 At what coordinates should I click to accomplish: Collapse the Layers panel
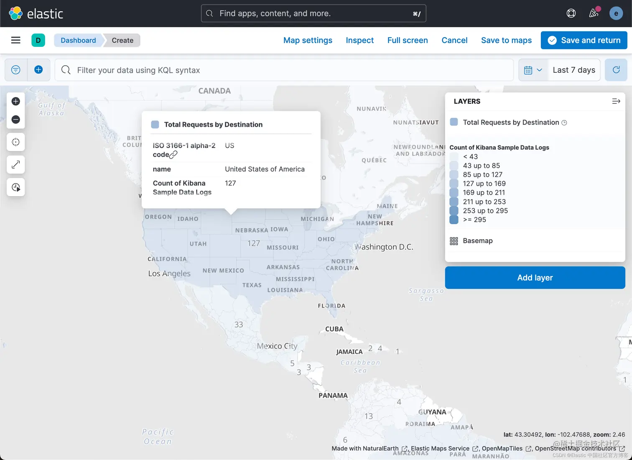point(616,101)
